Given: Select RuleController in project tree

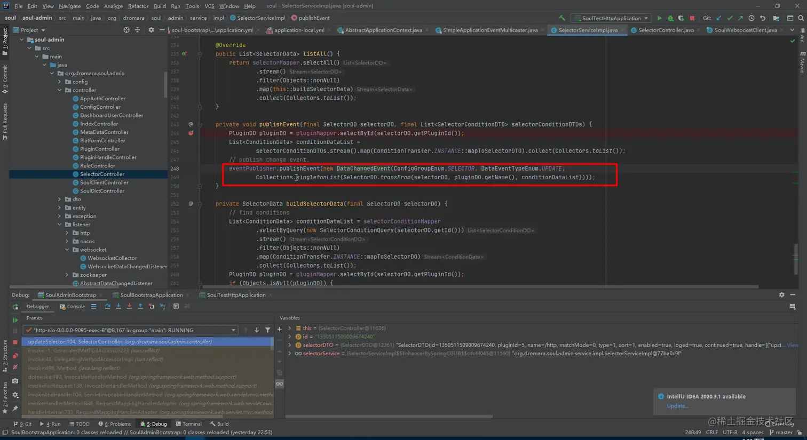Looking at the screenshot, I should click(97, 166).
